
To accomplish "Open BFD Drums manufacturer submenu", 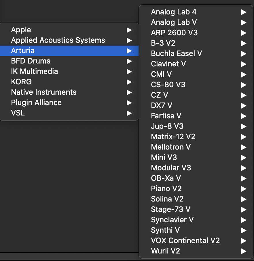I will [x=31, y=61].
